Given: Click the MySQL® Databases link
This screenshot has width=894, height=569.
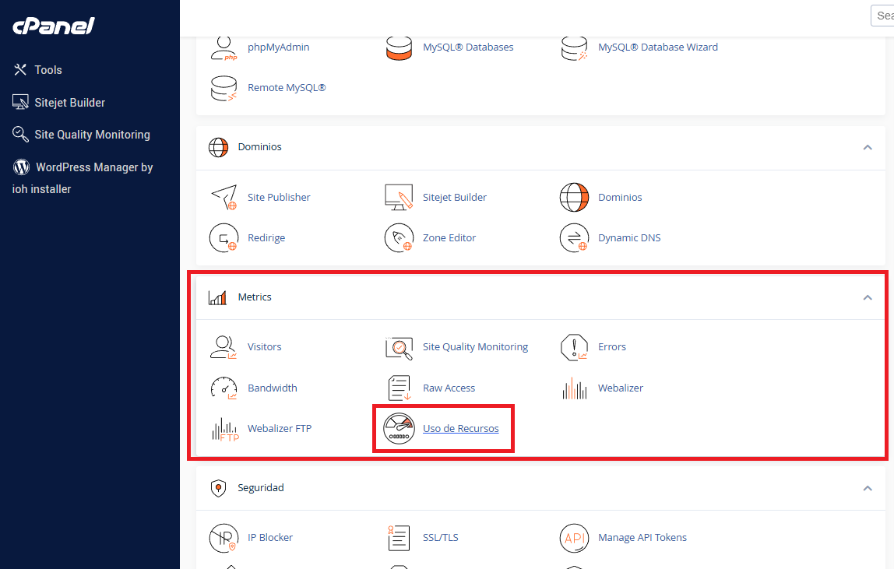Looking at the screenshot, I should tap(468, 47).
